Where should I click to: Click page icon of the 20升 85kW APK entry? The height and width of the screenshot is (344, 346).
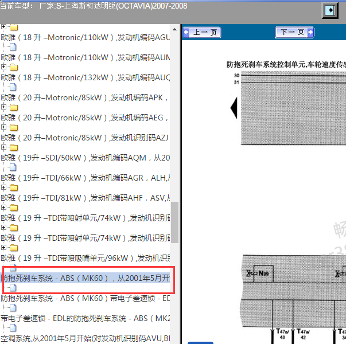[x=13, y=87]
